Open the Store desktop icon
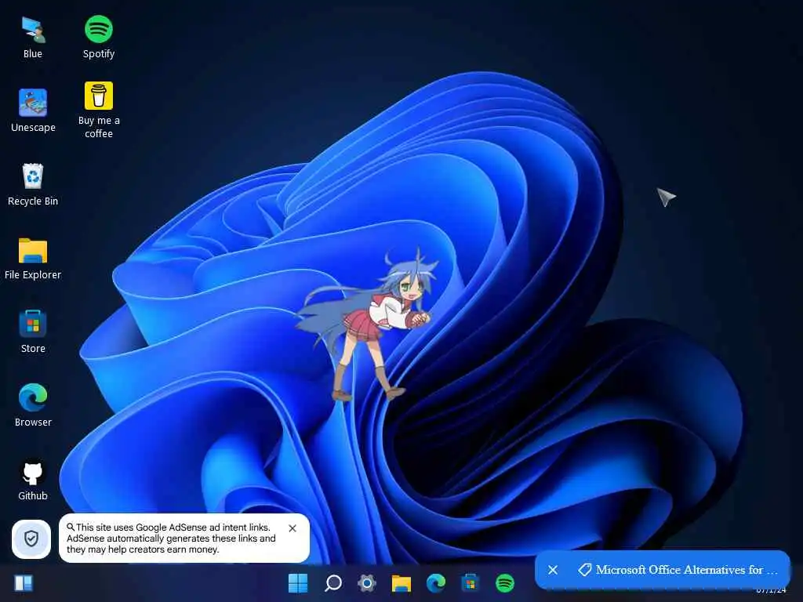 33,332
